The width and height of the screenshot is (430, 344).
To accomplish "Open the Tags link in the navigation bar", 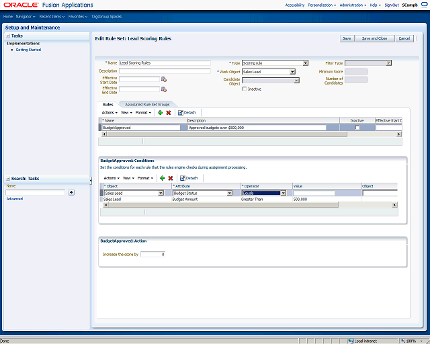I will click(95, 16).
